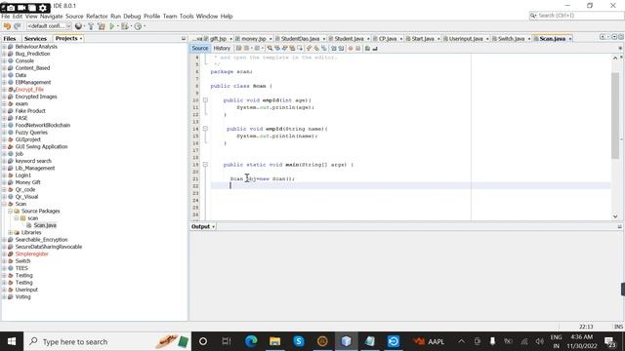Select the Simpleregister project
625x351 pixels.
(x=31, y=253)
